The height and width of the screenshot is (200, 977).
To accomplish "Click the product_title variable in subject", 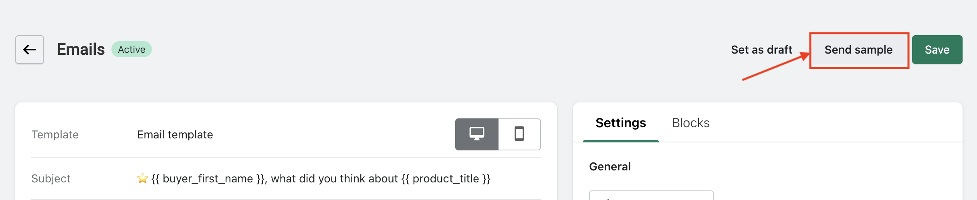I will 446,178.
